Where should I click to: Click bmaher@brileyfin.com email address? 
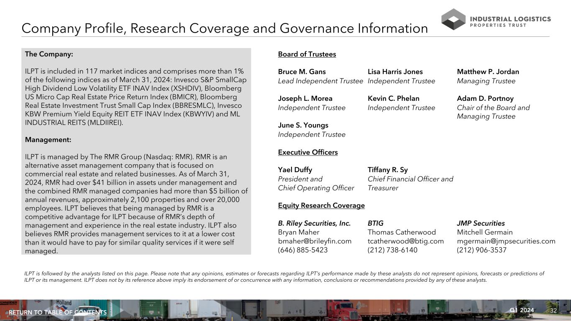pyautogui.click(x=315, y=241)
